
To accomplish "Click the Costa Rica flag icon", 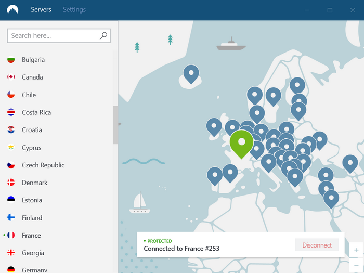I will pyautogui.click(x=11, y=112).
